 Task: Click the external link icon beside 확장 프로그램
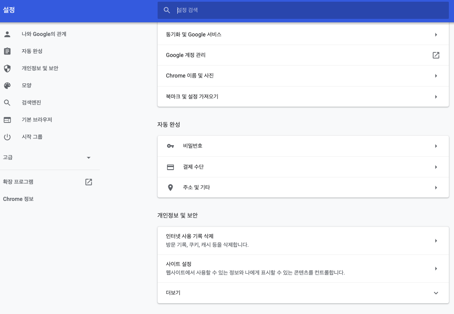click(x=89, y=182)
